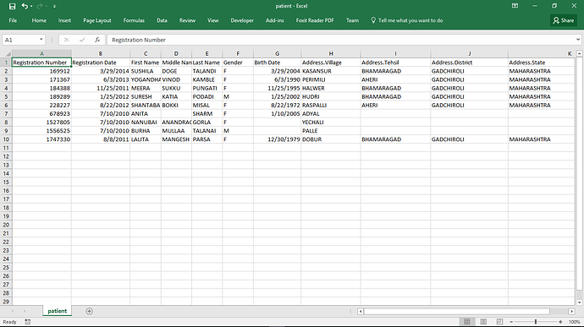Viewport: 584px width, 327px height.
Task: Click the cell containing 12/30/1979
Action: pos(277,139)
